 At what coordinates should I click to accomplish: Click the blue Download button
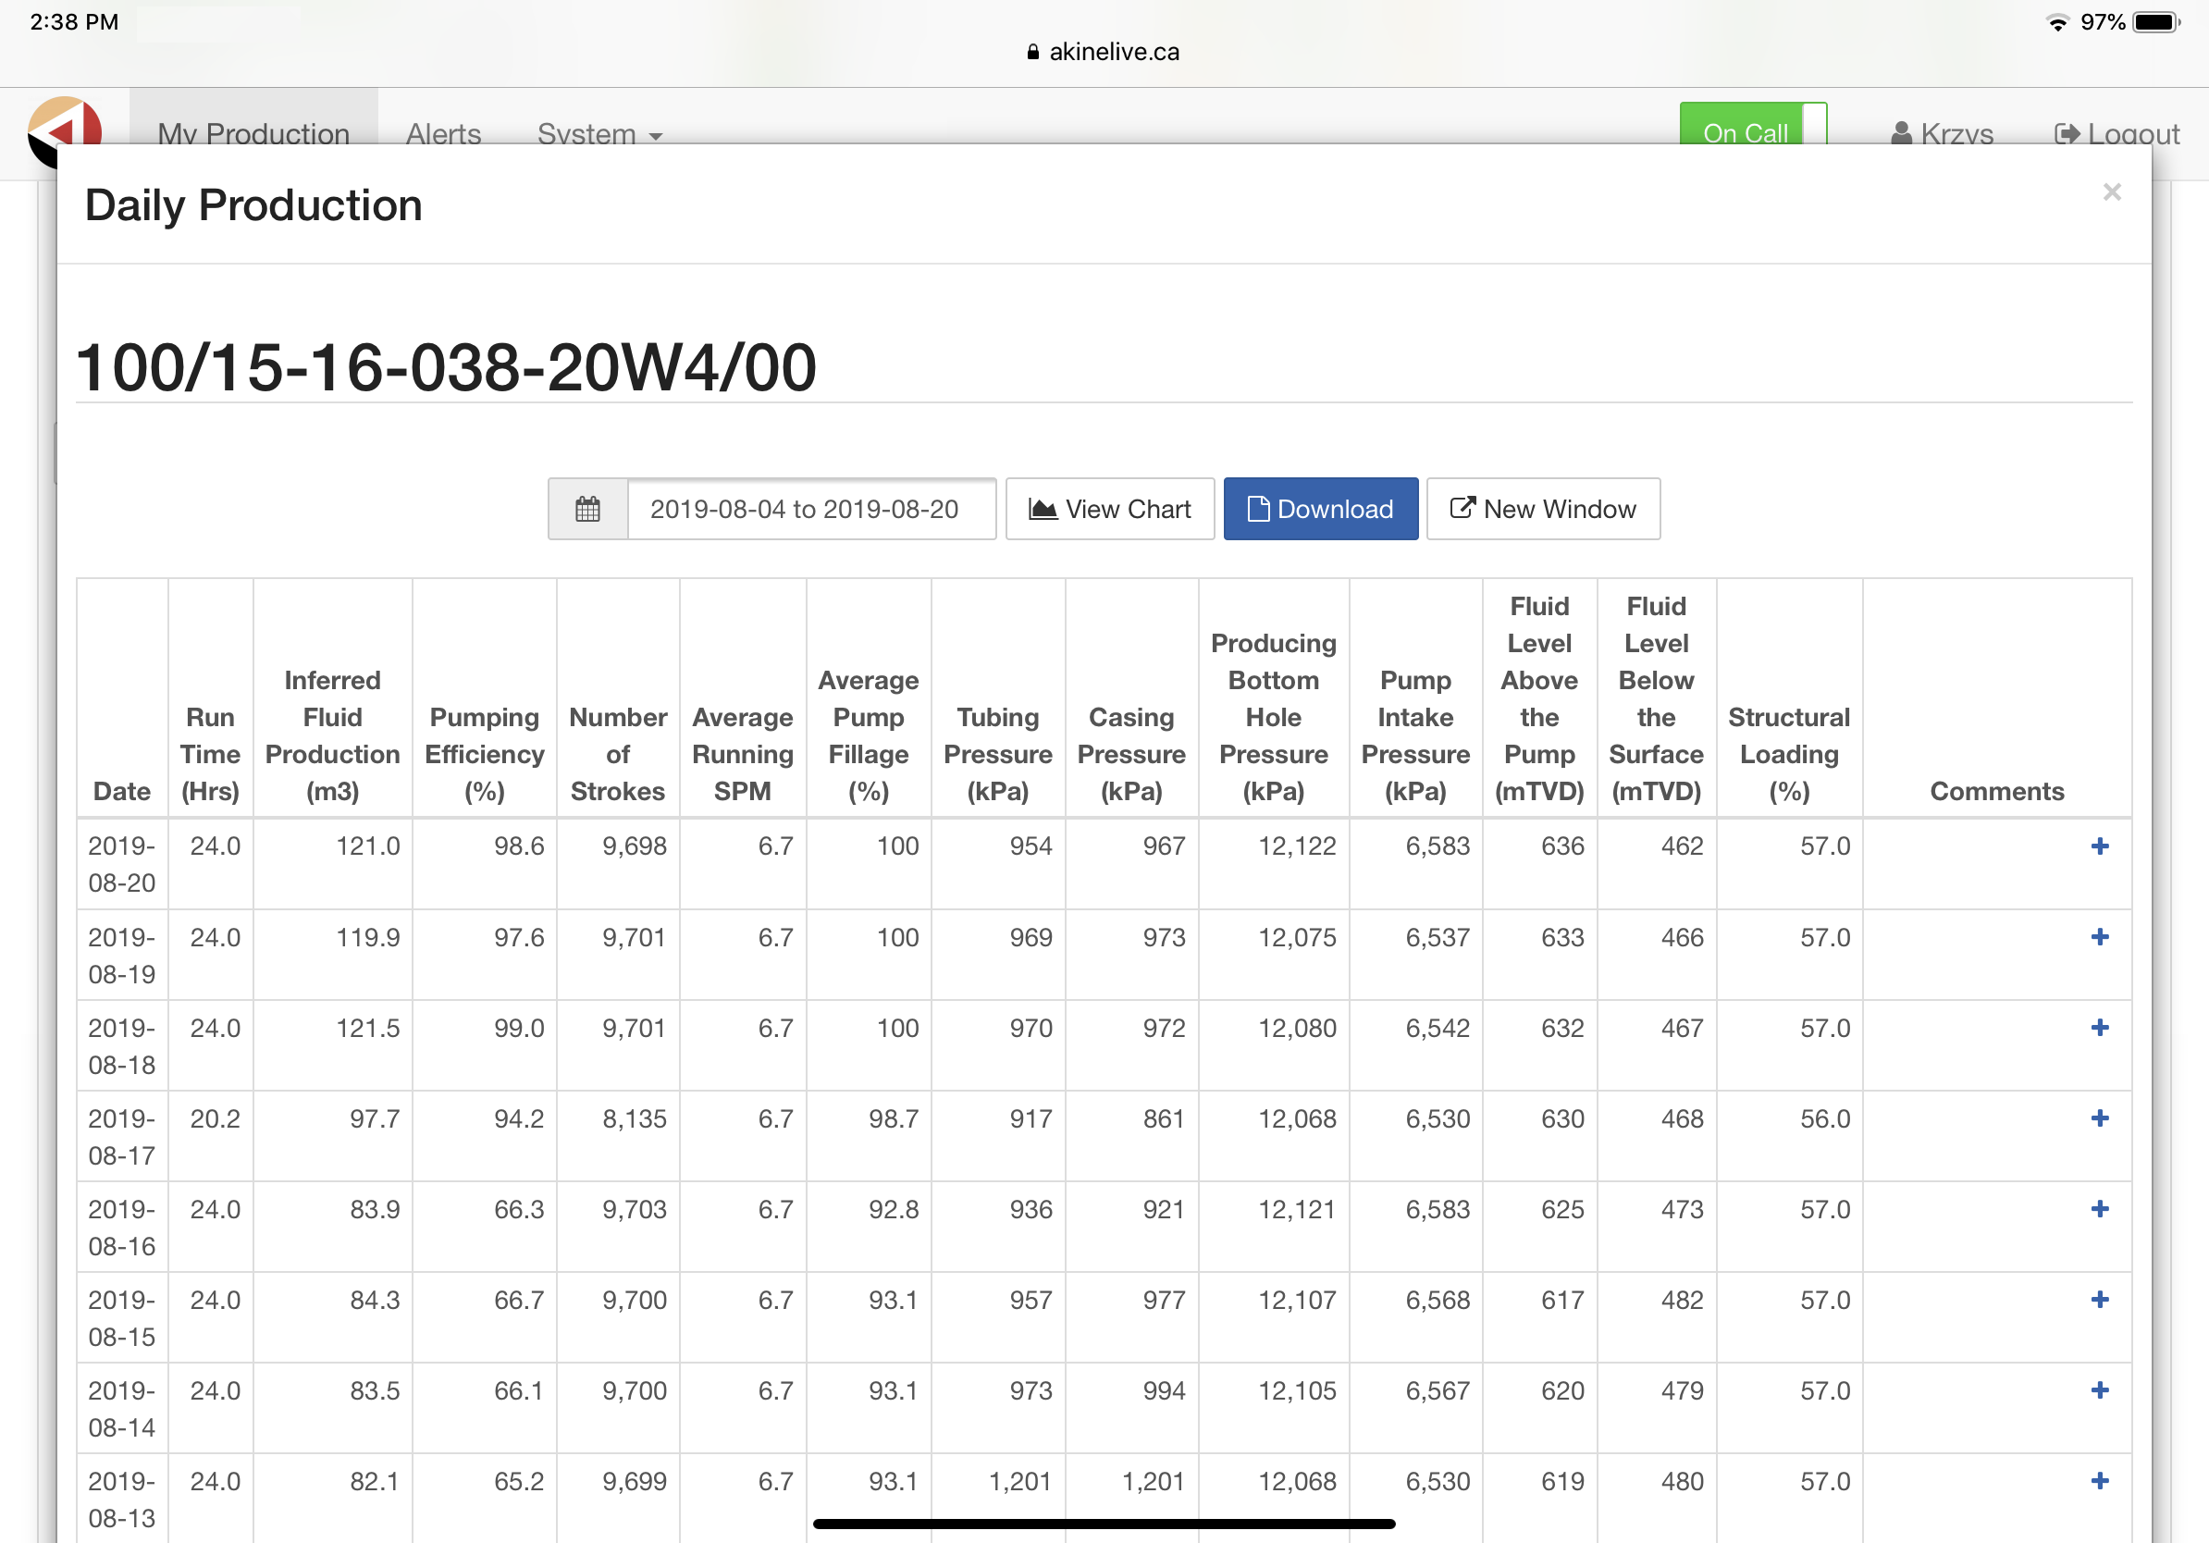(x=1320, y=509)
